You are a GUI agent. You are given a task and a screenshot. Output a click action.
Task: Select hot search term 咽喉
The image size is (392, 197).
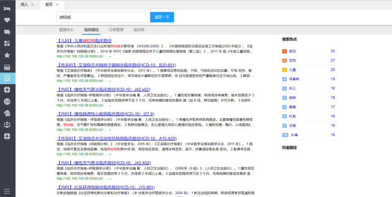(292, 98)
